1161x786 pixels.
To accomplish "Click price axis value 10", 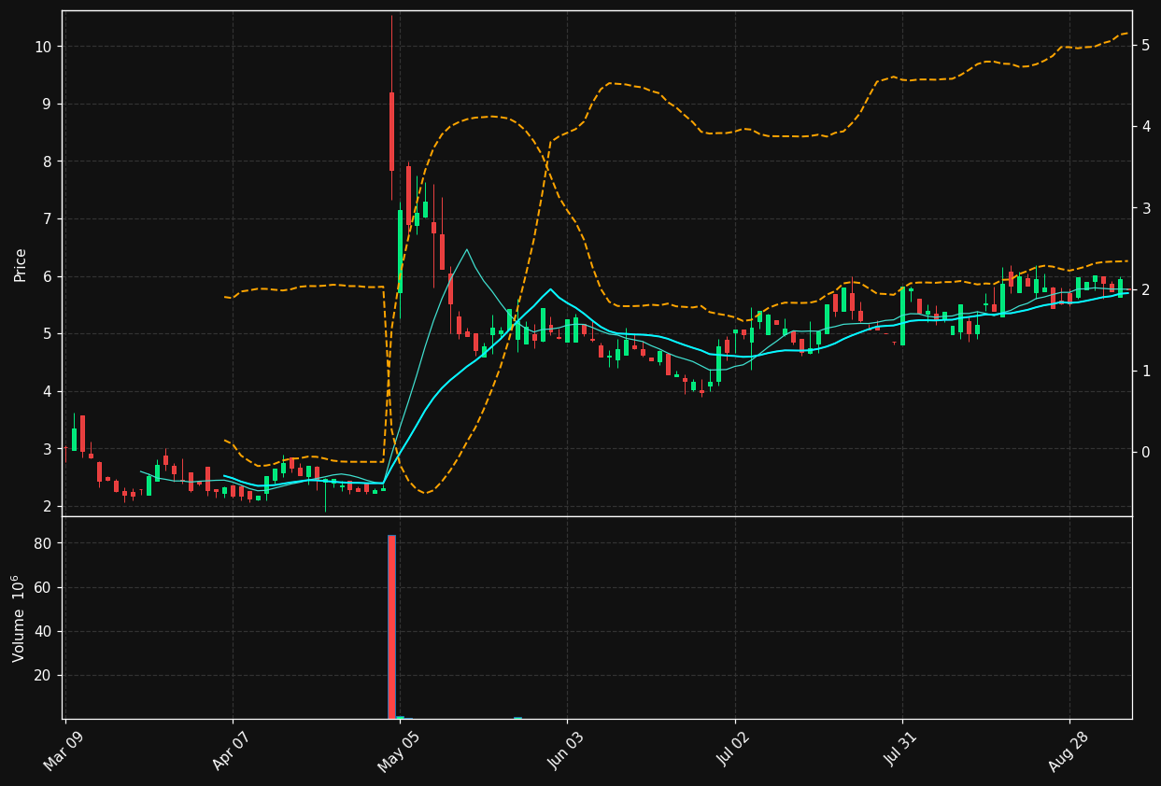I will coord(44,47).
